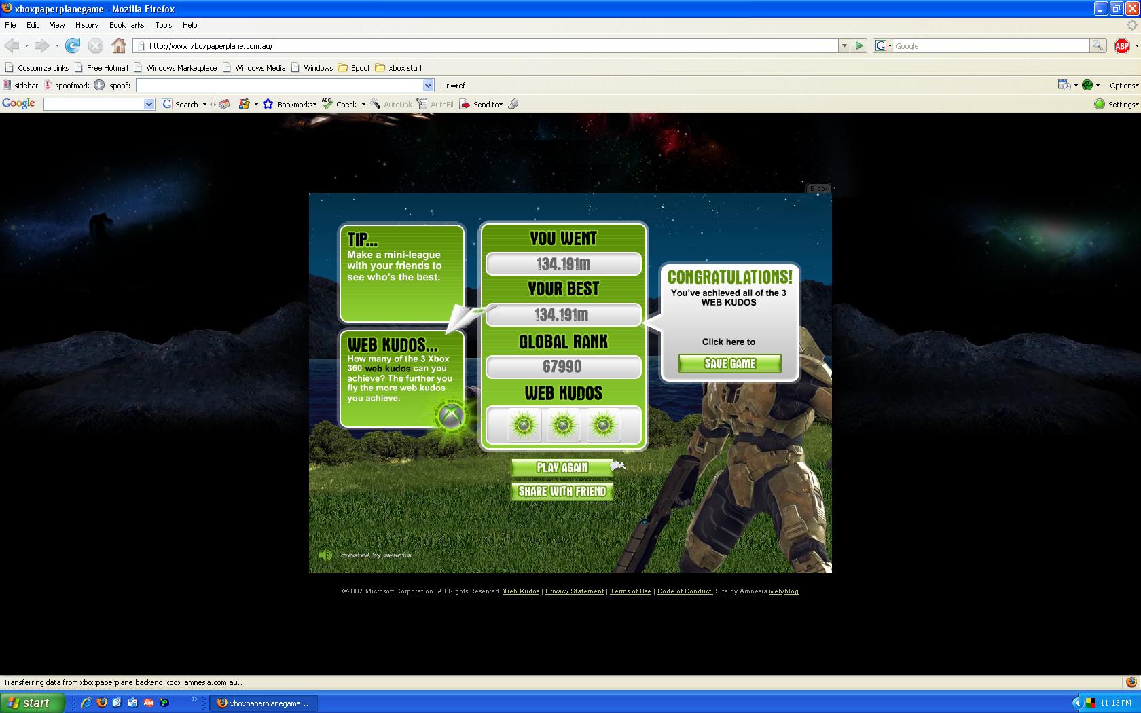Go back with the Back arrow
This screenshot has height=713, width=1141.
(12, 45)
